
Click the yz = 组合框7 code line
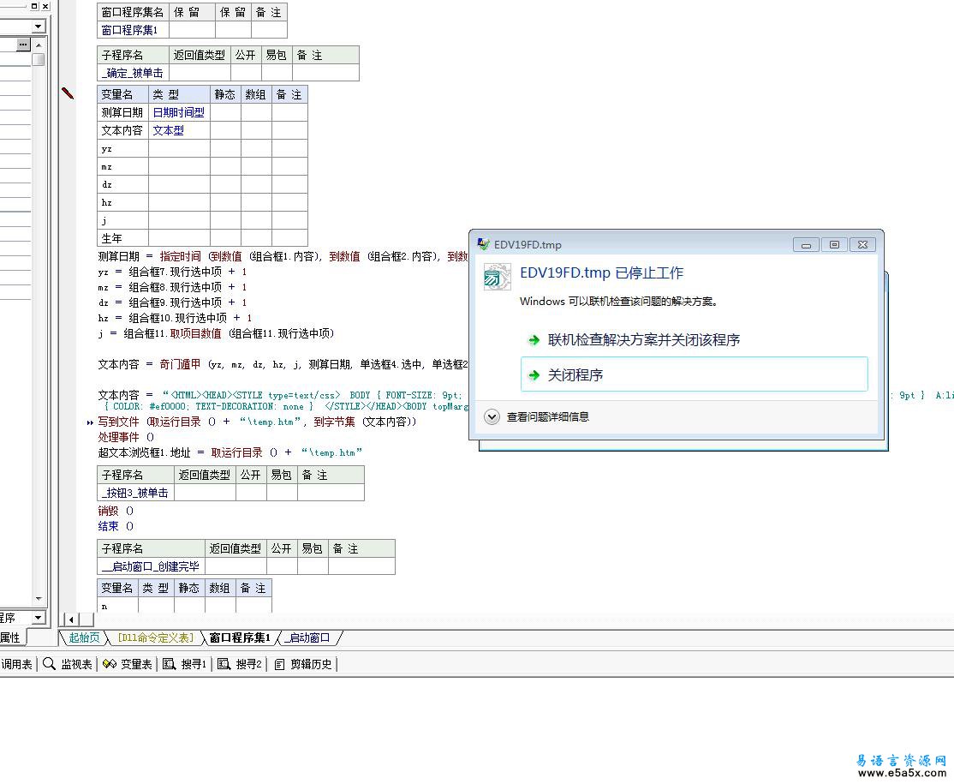point(172,272)
